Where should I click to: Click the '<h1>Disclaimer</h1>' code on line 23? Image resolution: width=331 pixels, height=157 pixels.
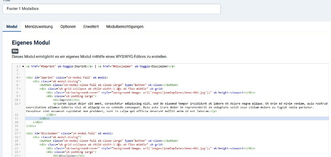[69, 156]
